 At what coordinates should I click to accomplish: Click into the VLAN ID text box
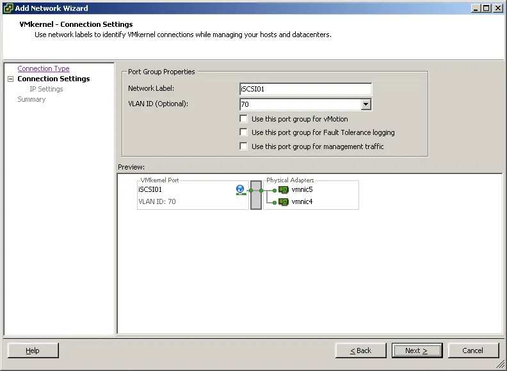[300, 104]
